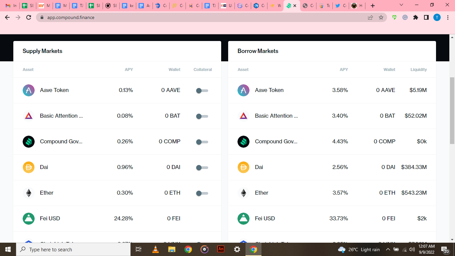
Task: Open the Compound Governance Token borrow row
Action: pos(332,142)
